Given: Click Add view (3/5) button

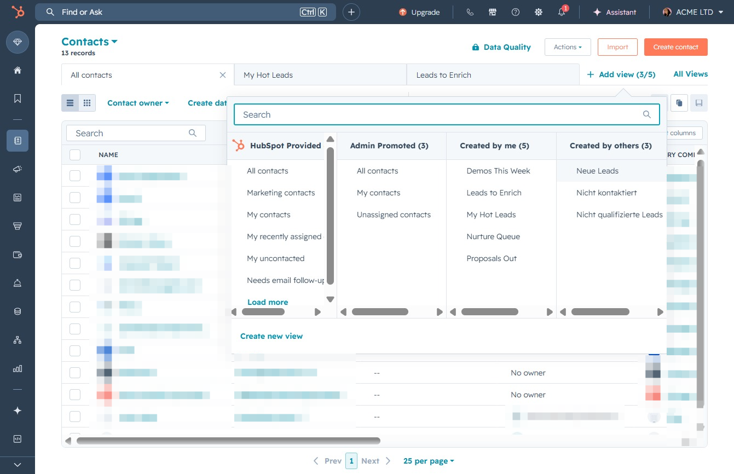Looking at the screenshot, I should point(621,74).
